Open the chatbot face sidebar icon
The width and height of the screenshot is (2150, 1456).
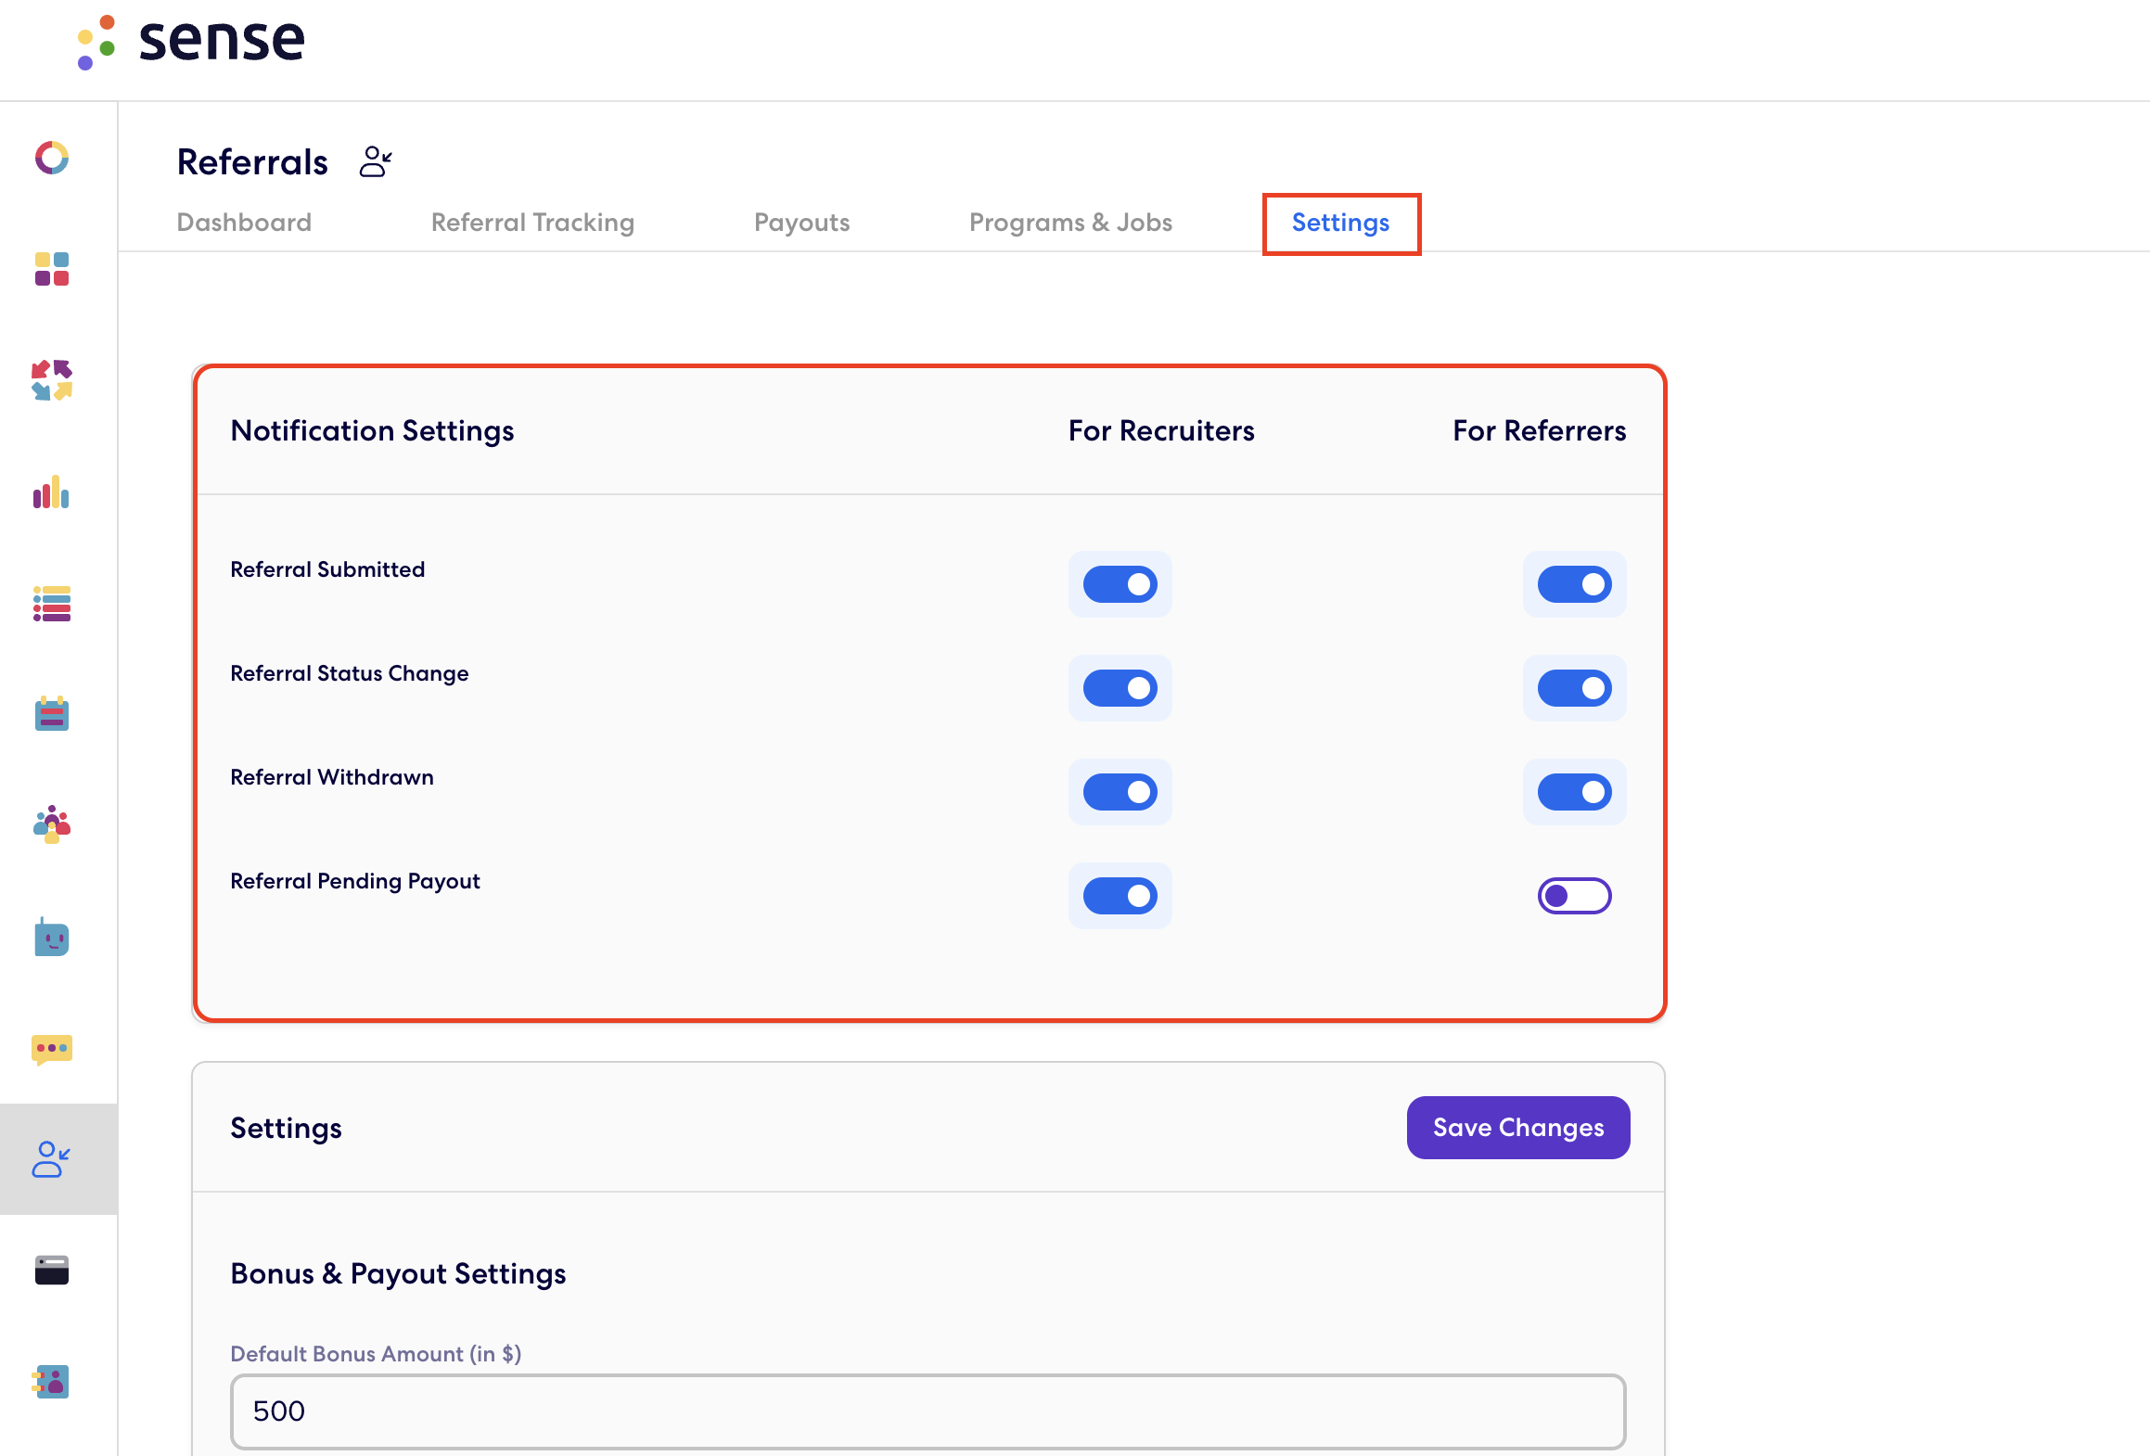(52, 938)
